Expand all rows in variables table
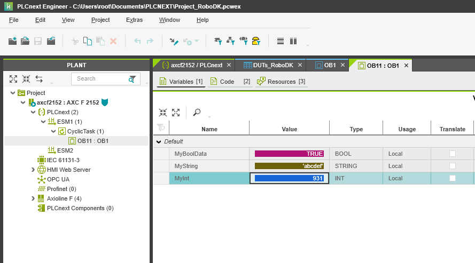 (176, 113)
